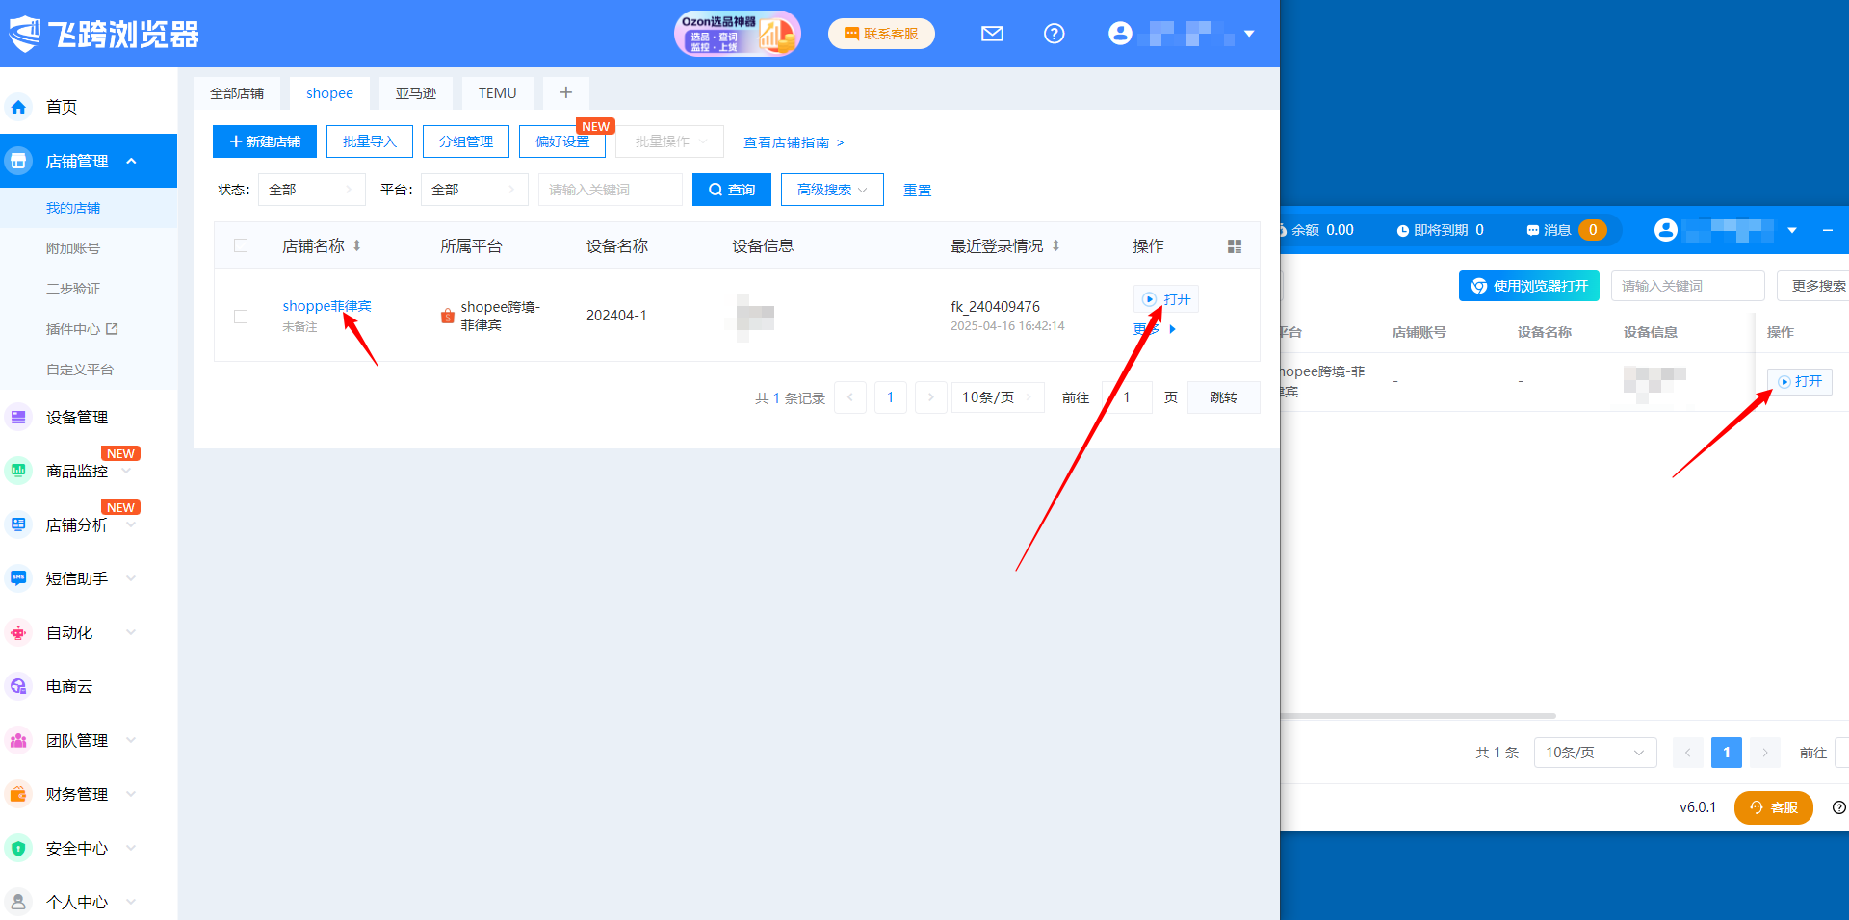Click the home icon in sidebar

[x=18, y=107]
